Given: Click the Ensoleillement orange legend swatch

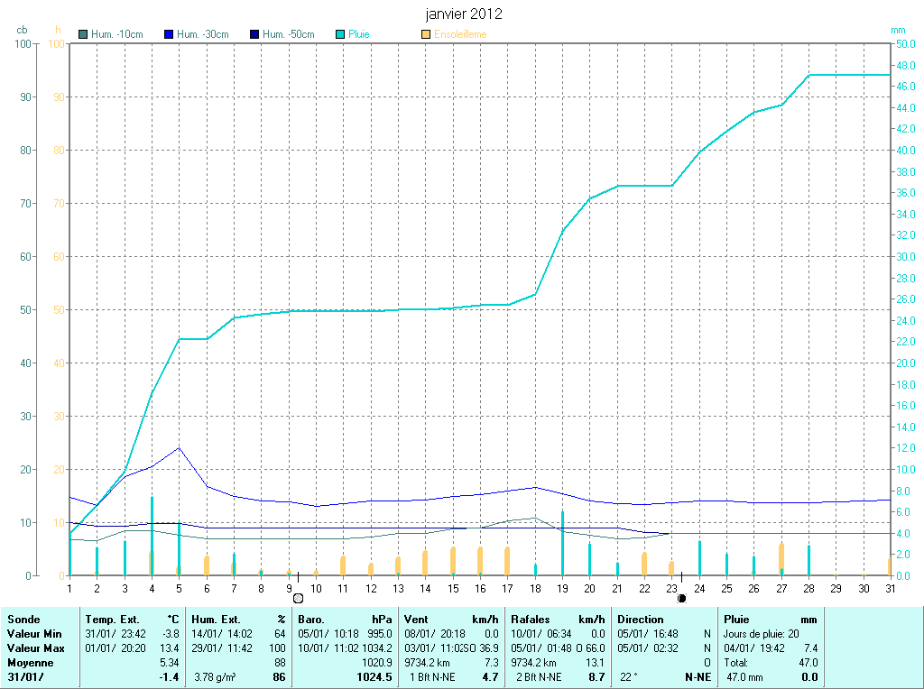Looking at the screenshot, I should tap(426, 35).
